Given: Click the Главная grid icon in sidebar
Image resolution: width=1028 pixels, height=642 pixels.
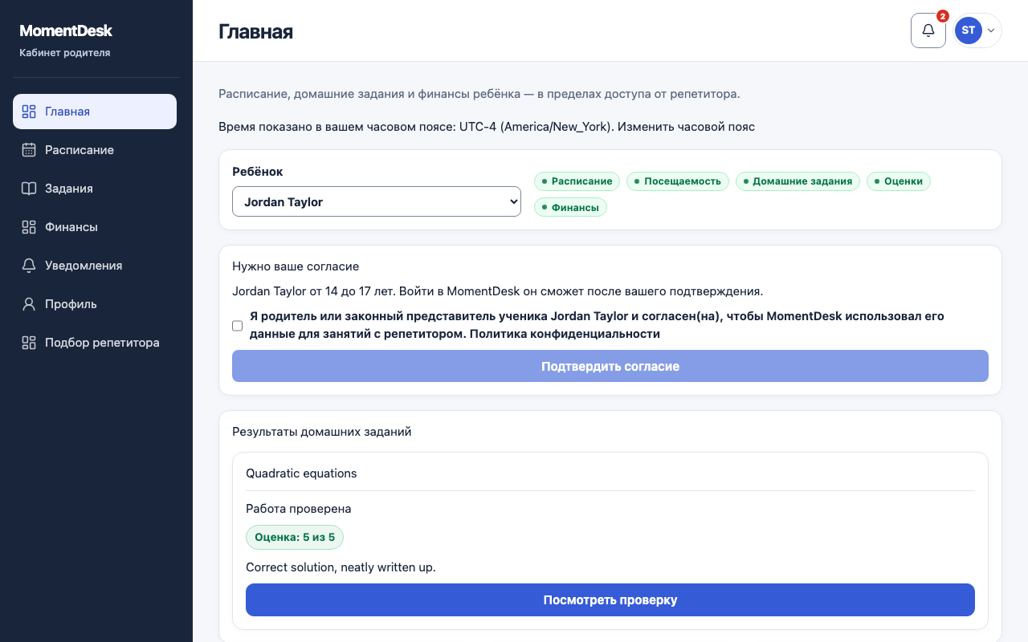Looking at the screenshot, I should coord(29,112).
